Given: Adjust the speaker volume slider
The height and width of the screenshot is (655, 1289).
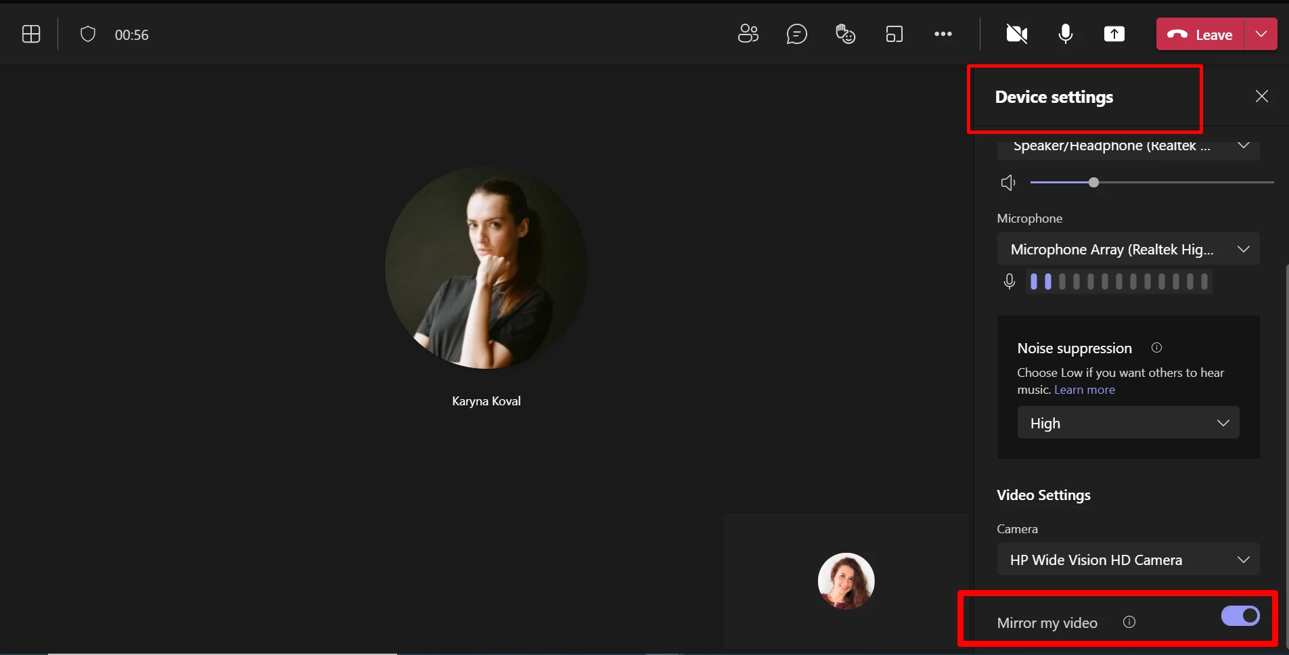Looking at the screenshot, I should click(x=1093, y=183).
